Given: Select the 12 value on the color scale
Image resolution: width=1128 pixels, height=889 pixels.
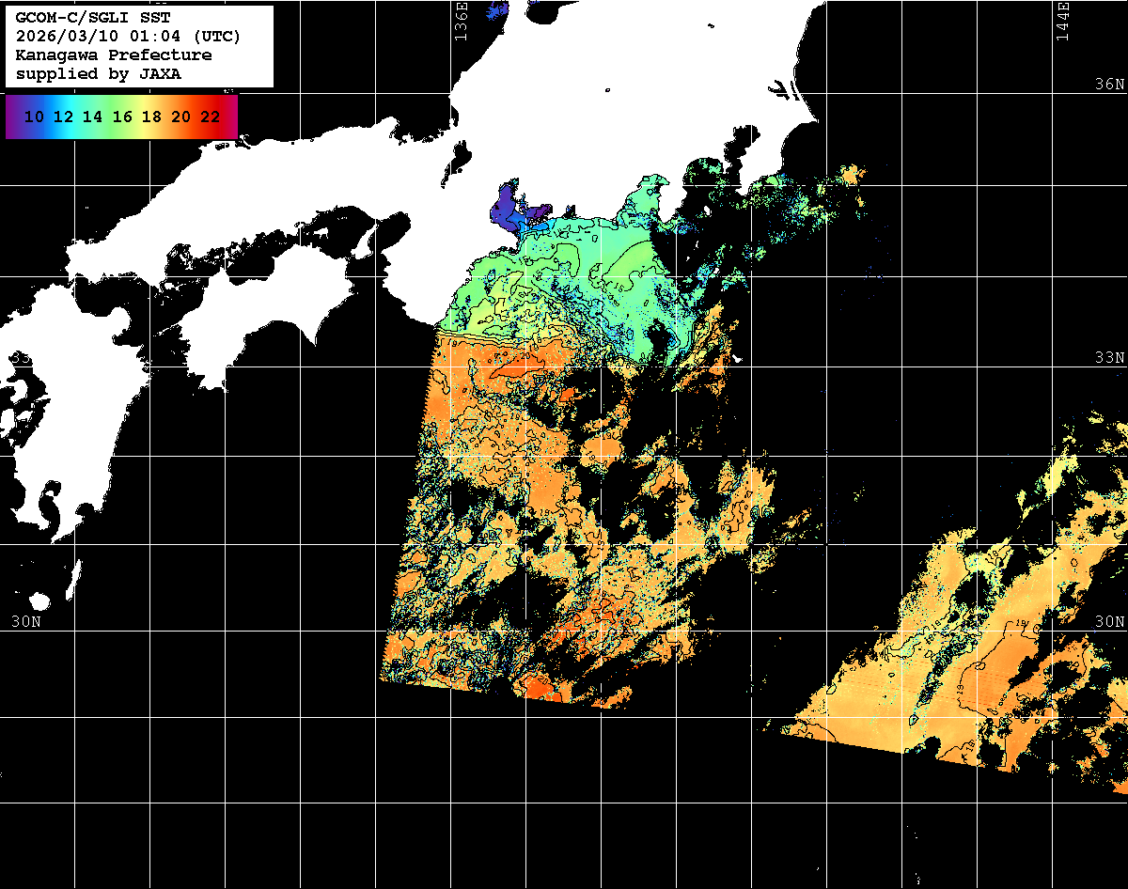Looking at the screenshot, I should (x=63, y=117).
